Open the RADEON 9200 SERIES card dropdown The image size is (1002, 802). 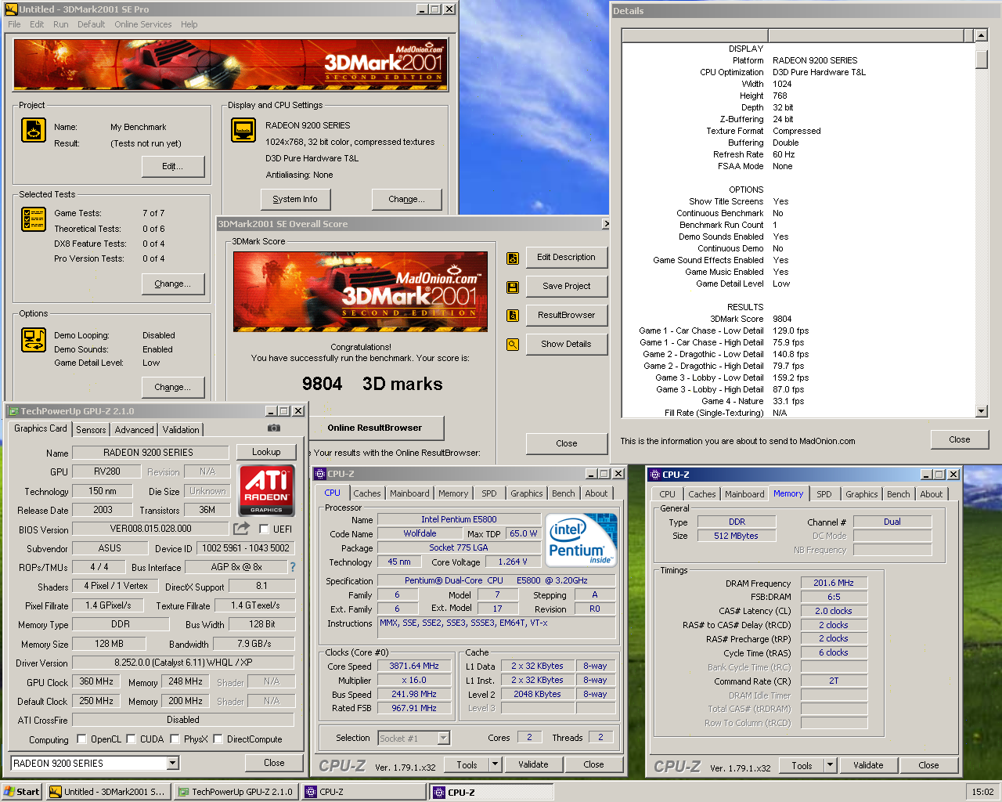[173, 763]
